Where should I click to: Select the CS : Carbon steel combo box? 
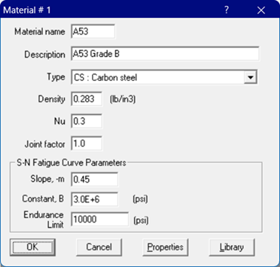(164, 77)
